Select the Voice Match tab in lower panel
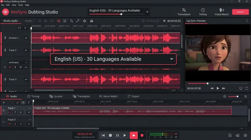Image resolution: width=251 pixels, height=140 pixels. (108, 96)
